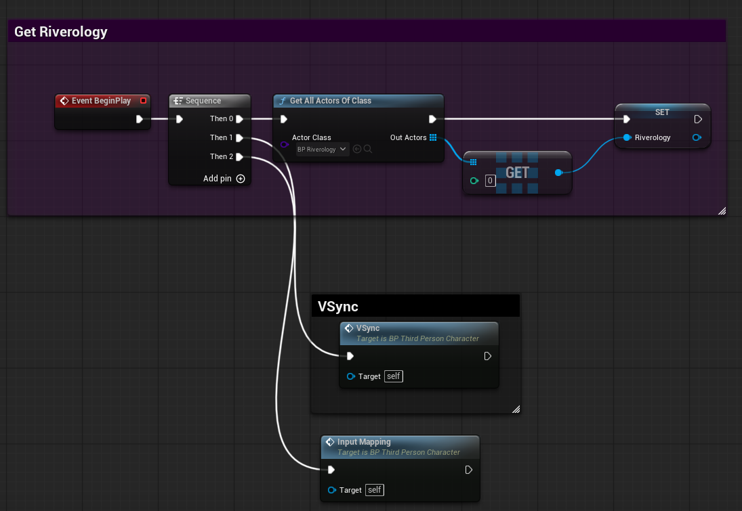
Task: Click the magnifier to browse the Actor Class asset
Action: coord(368,150)
